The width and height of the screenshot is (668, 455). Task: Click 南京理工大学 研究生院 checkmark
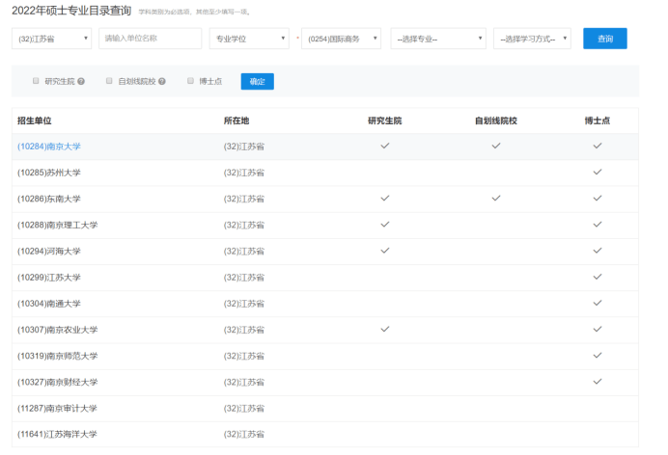(385, 225)
